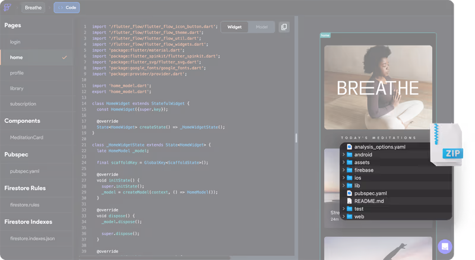
Task: Open the chat support bubble icon
Action: coord(445,246)
